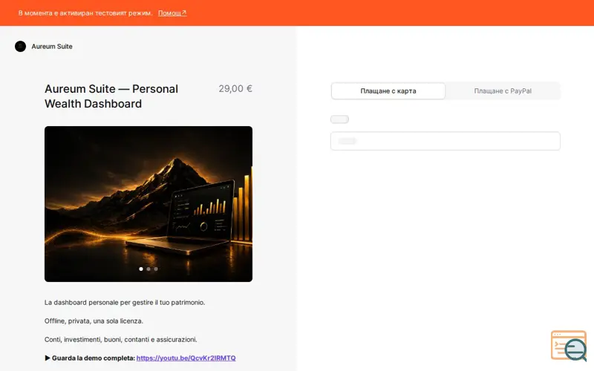Click the Aureum Suite store name
The height and width of the screenshot is (371, 594).
click(x=52, y=47)
